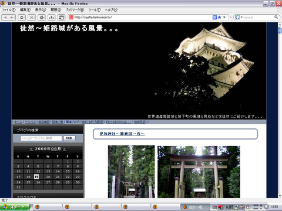The width and height of the screenshot is (282, 211).
Task: Click the system tray clock showing 19:51
Action: point(274,207)
